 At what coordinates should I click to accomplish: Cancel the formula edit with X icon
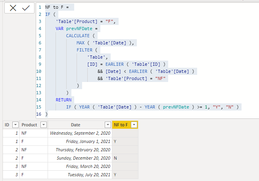tap(13, 8)
